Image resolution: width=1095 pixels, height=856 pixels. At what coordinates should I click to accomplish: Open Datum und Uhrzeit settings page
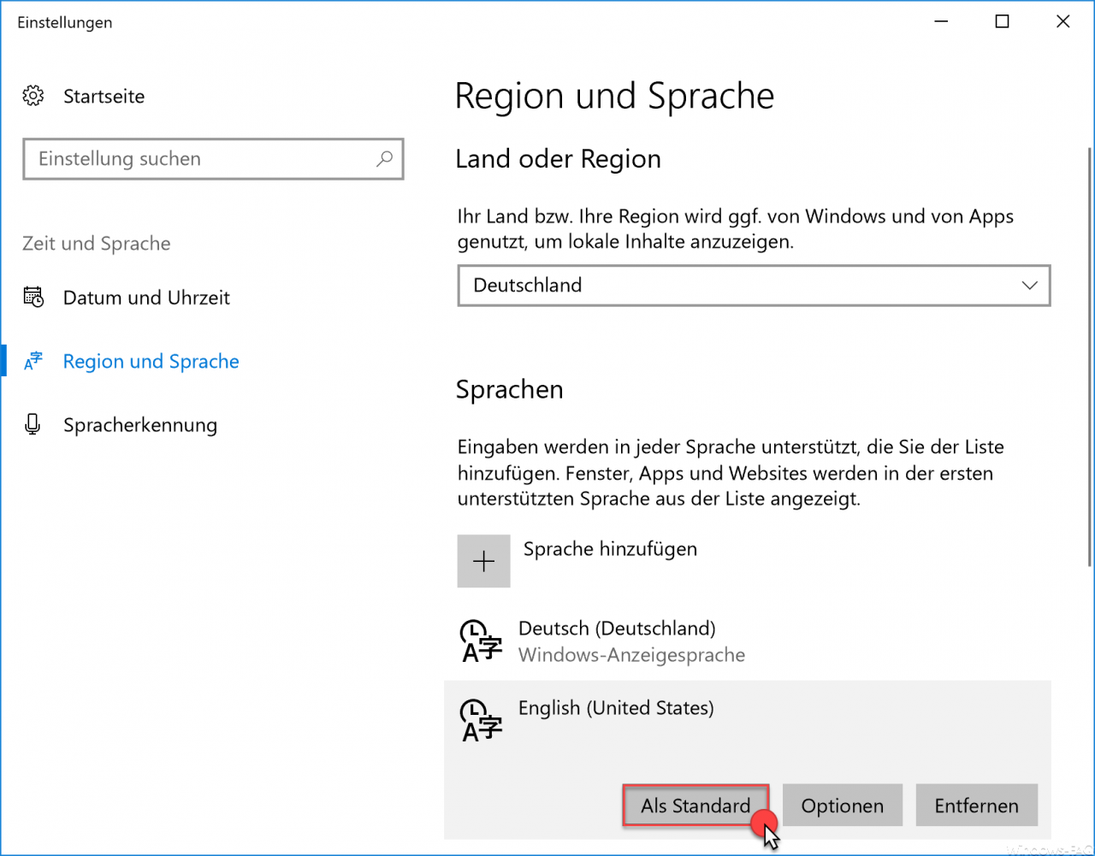146,298
